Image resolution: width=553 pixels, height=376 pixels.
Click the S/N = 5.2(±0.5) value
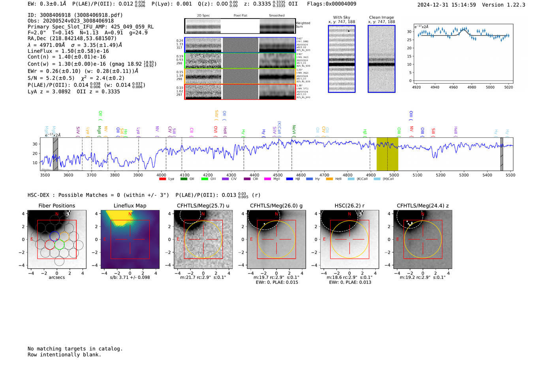(x=51, y=78)
